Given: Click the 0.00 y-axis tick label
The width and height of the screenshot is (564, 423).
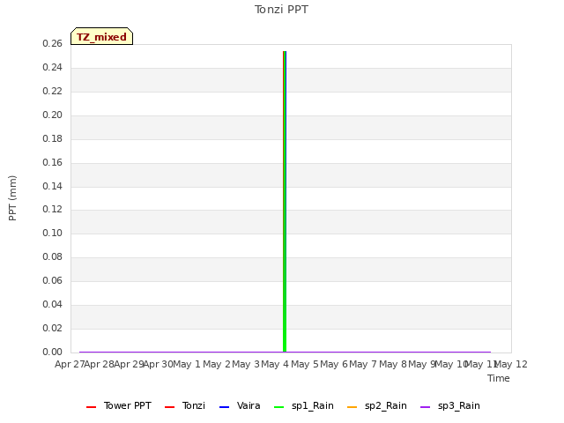Looking at the screenshot, I should pos(53,352).
